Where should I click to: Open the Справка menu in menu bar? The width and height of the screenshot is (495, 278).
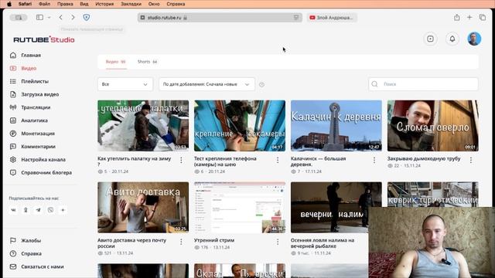tap(176, 4)
